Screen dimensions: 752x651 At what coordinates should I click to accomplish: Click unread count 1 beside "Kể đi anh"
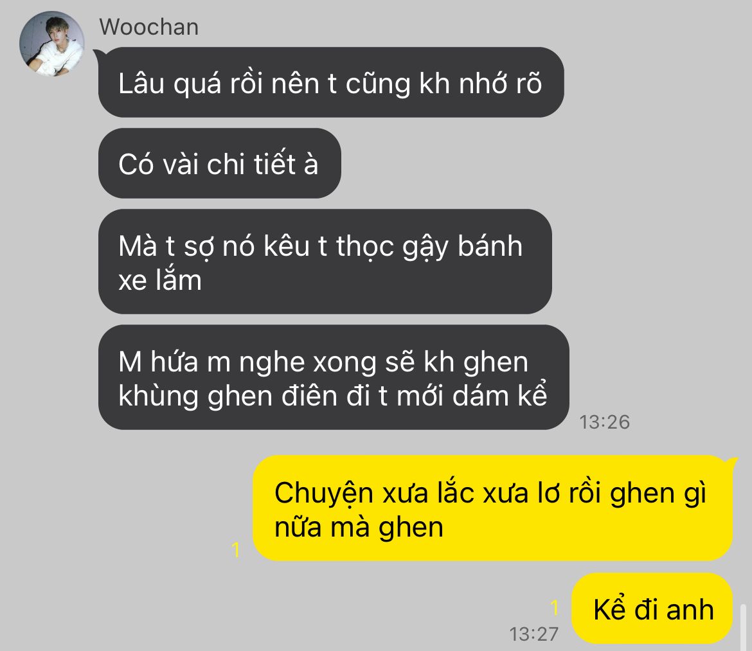[x=555, y=607]
